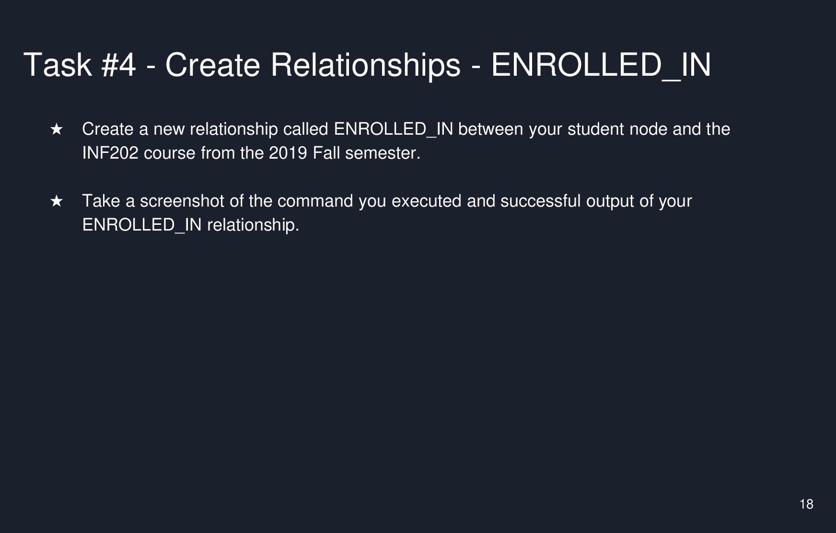Click the first star bullet icon
Screen dimensions: 836x533
[57, 129]
